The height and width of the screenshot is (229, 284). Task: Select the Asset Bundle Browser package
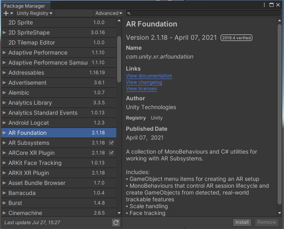59,183
